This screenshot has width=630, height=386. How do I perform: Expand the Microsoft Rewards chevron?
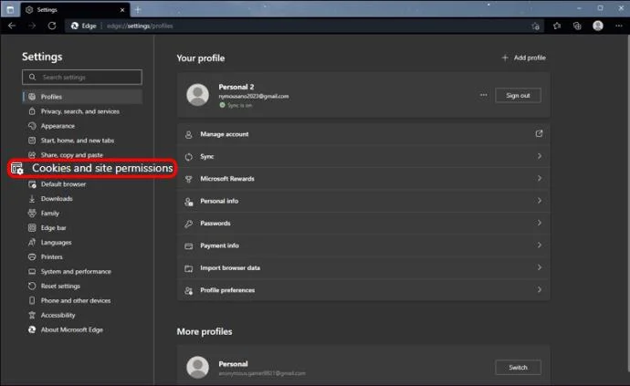click(x=540, y=178)
